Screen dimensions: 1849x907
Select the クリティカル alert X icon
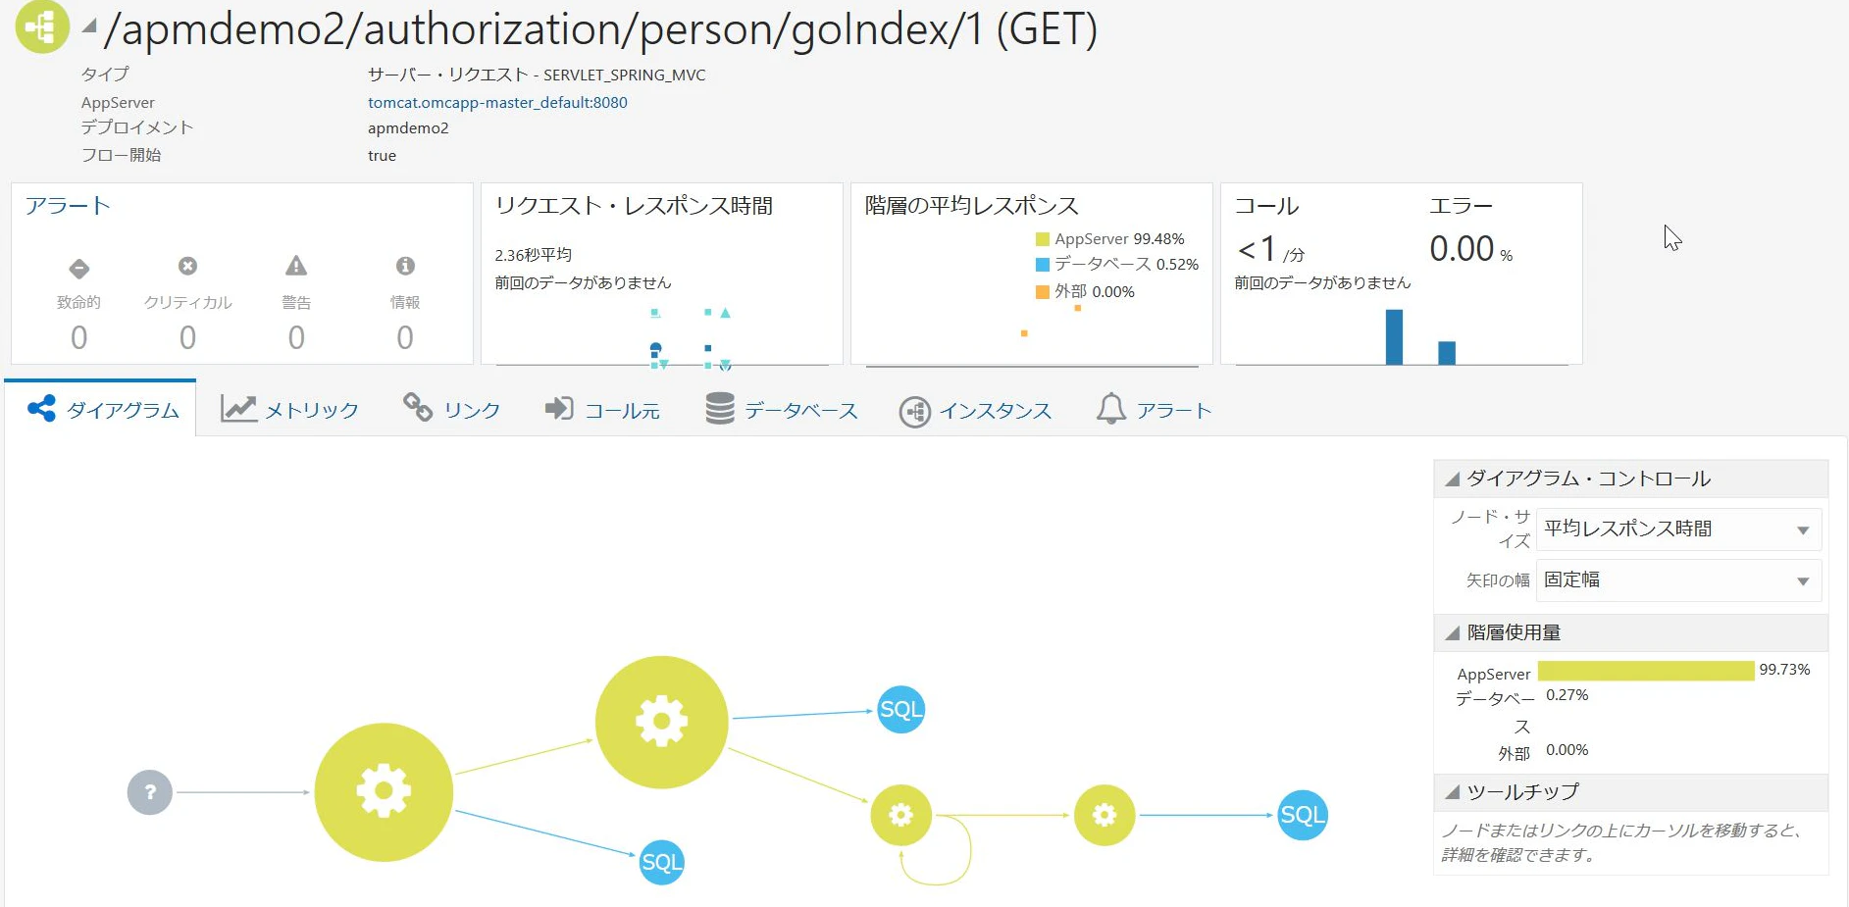187,266
